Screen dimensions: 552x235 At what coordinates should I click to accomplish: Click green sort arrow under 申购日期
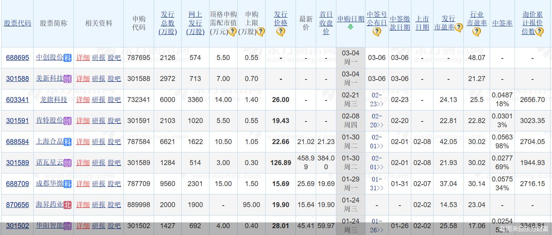[x=351, y=27]
